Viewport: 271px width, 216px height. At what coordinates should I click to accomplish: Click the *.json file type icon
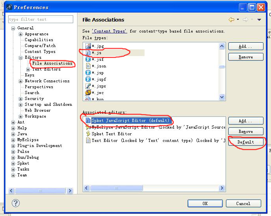[x=88, y=66]
